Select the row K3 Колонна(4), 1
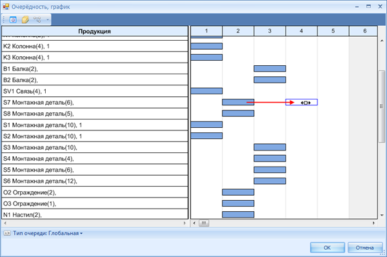The width and height of the screenshot is (387, 257). (x=95, y=57)
